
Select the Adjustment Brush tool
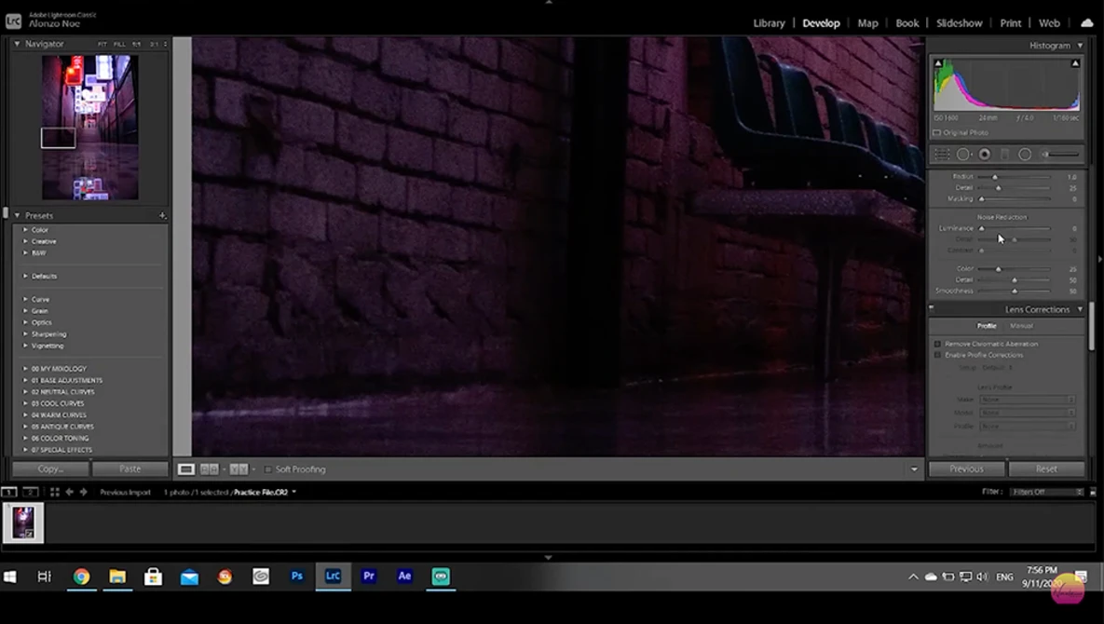pyautogui.click(x=1061, y=154)
